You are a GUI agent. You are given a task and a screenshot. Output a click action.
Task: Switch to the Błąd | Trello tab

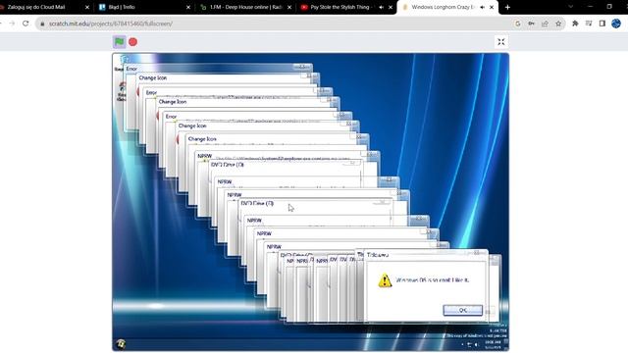[144, 7]
